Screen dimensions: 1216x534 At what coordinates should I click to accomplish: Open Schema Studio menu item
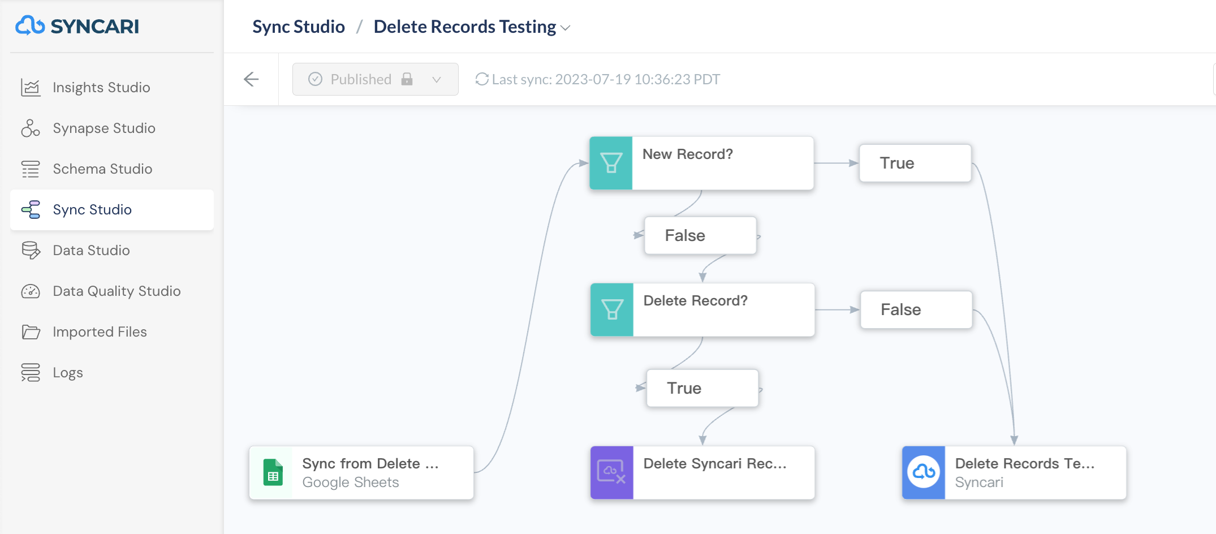[x=112, y=169]
